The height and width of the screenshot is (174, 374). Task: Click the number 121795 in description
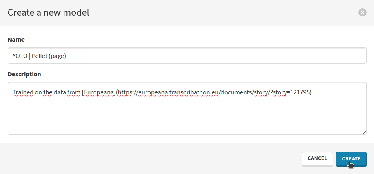300,92
